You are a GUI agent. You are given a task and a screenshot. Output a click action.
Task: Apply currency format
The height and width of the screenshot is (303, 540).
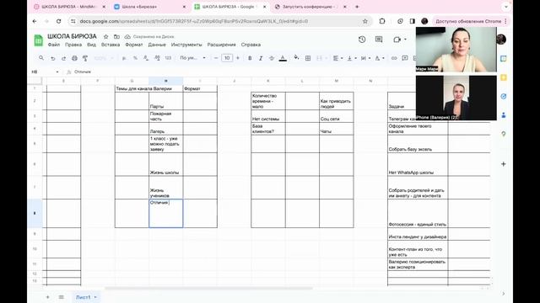124,58
